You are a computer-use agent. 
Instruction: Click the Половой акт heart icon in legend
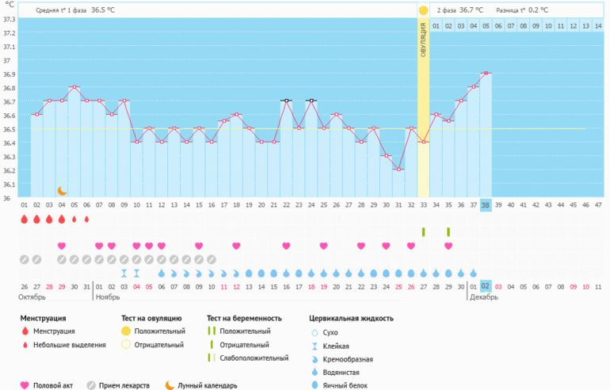25,385
